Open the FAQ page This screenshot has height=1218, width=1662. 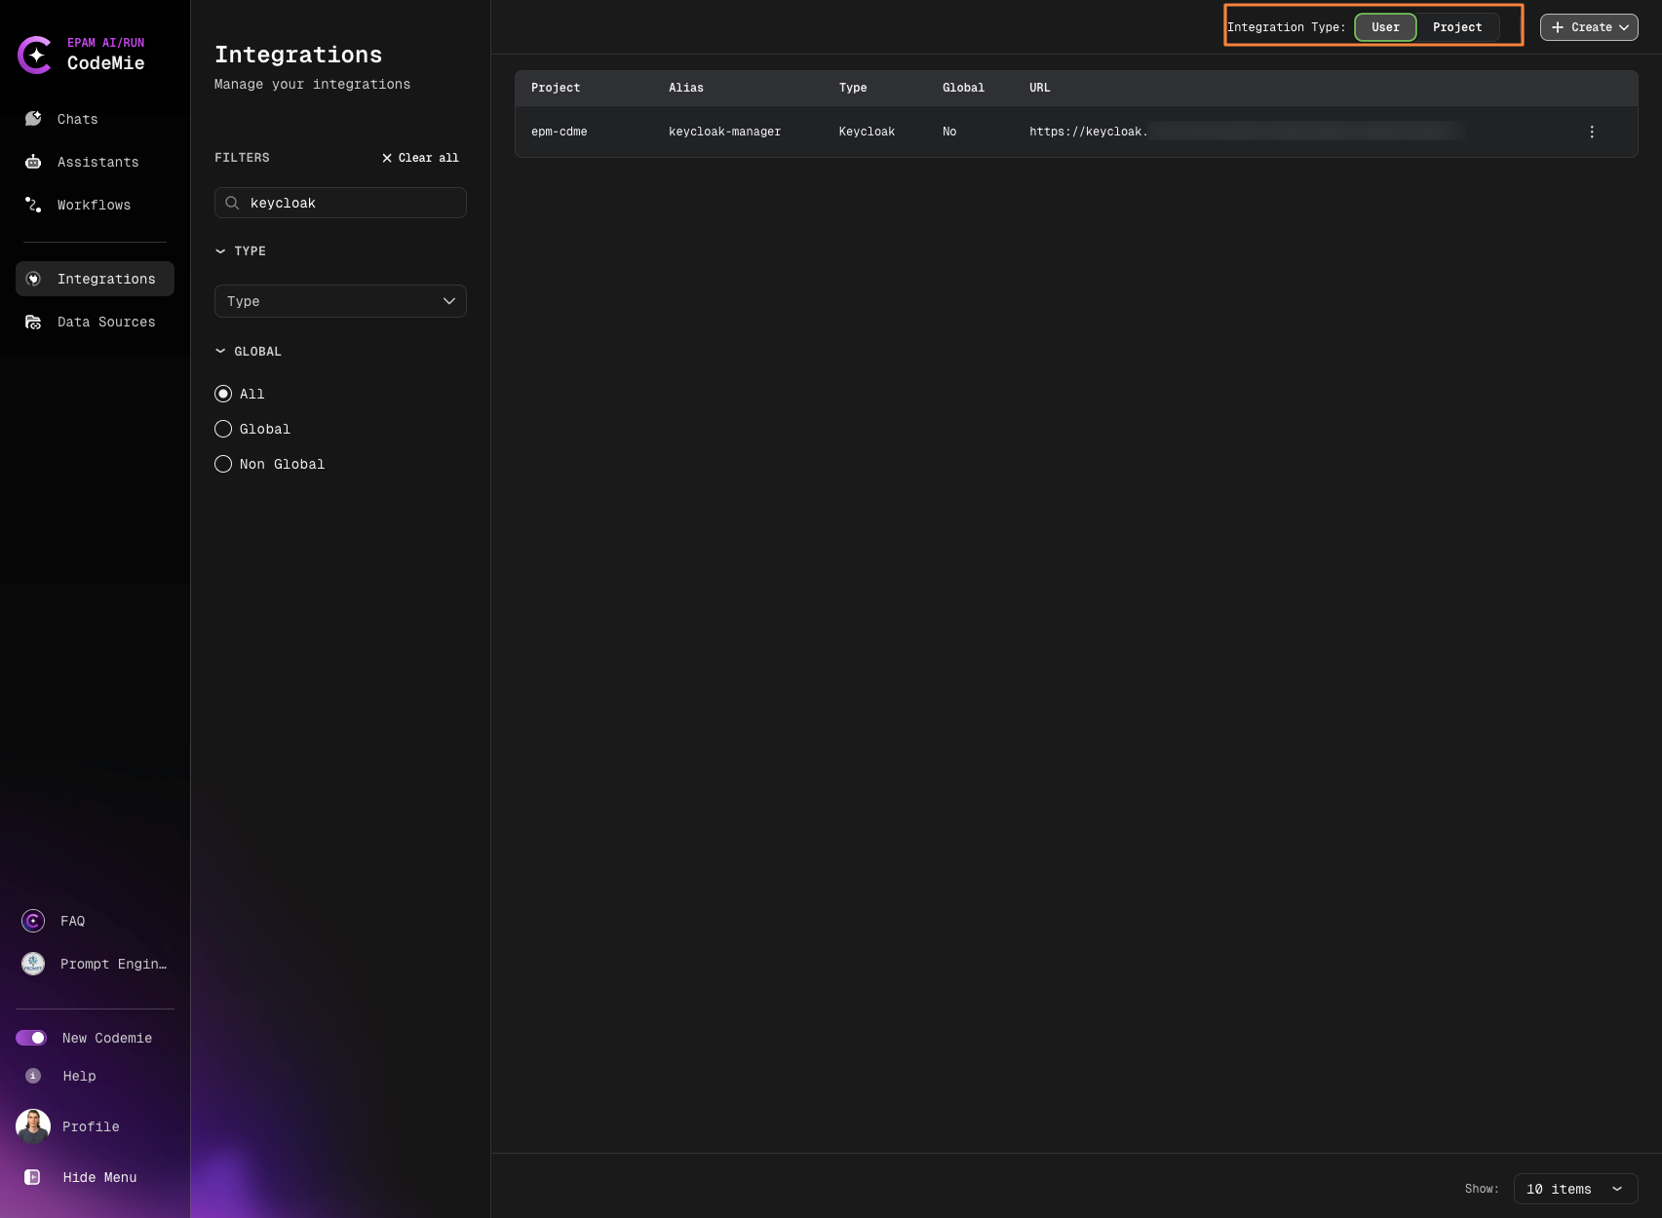click(72, 921)
